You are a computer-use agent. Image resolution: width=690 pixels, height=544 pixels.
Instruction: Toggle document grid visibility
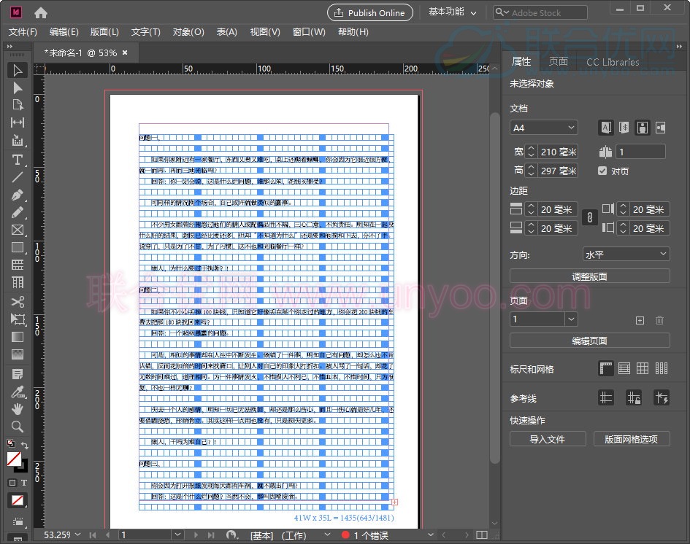[643, 368]
